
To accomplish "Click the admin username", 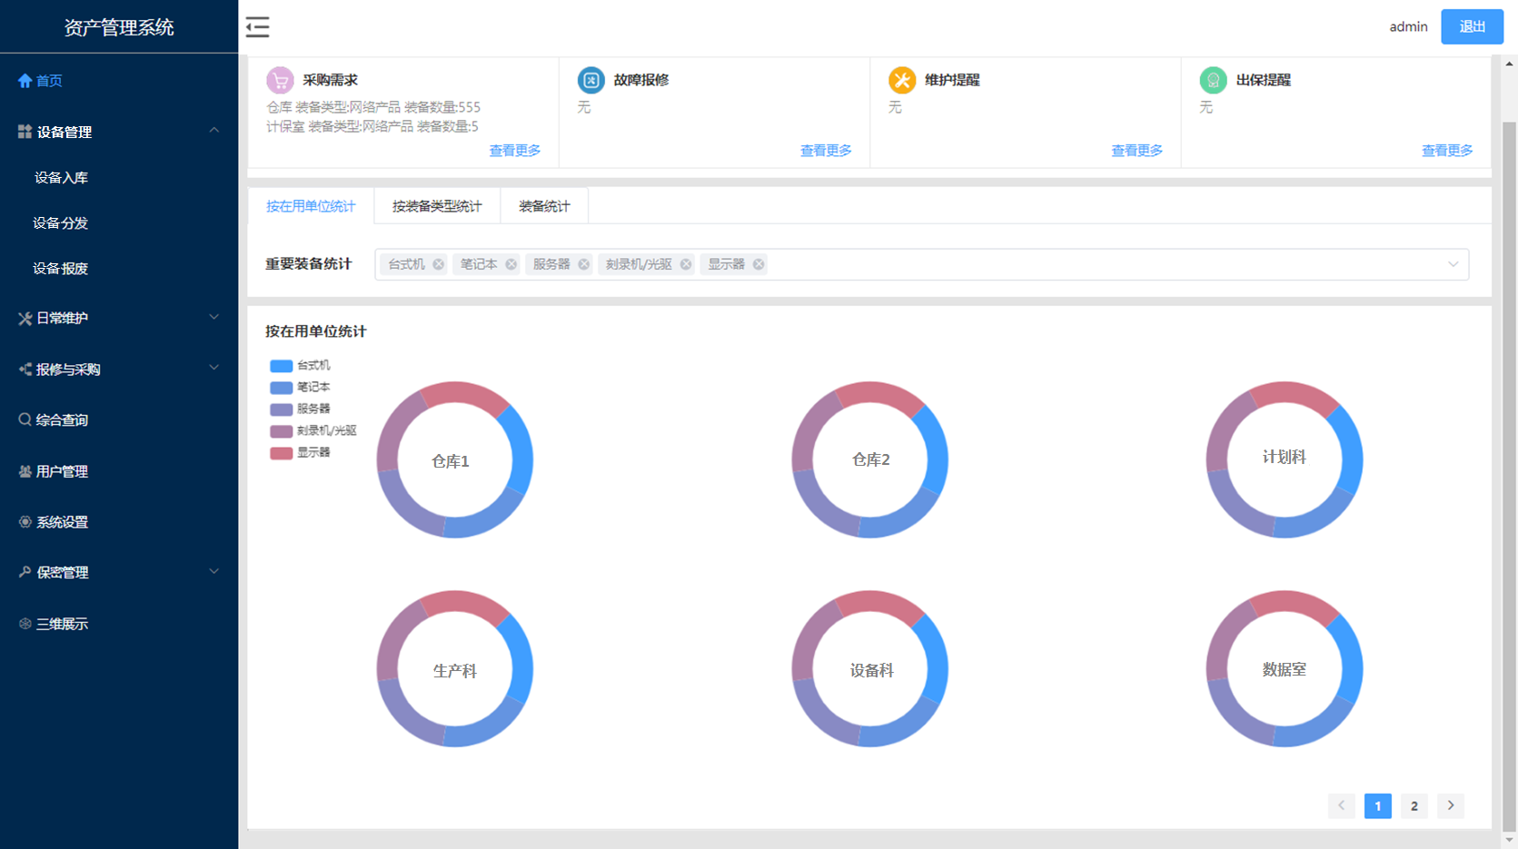I will (x=1408, y=26).
